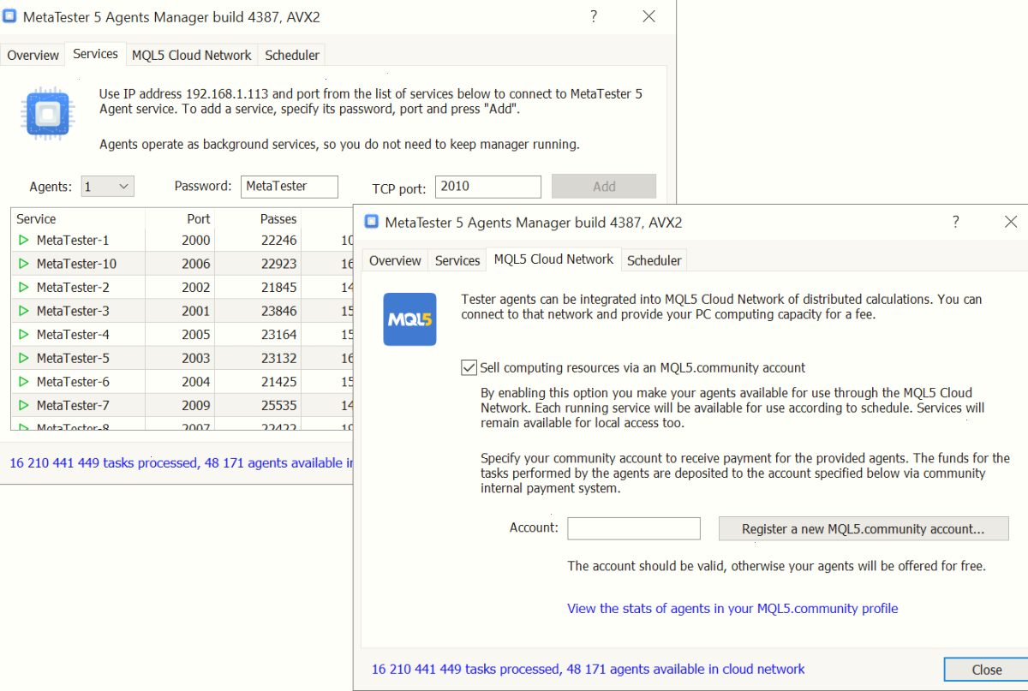Click title bar app icon of back window
The height and width of the screenshot is (691, 1028).
[9, 16]
